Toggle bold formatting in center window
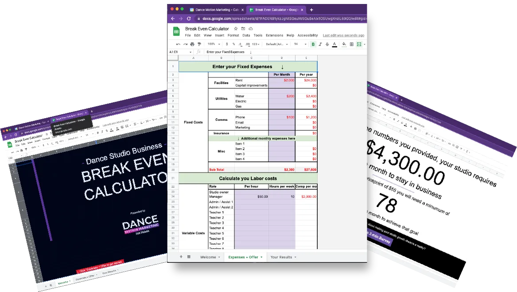517x292 pixels. [x=313, y=44]
